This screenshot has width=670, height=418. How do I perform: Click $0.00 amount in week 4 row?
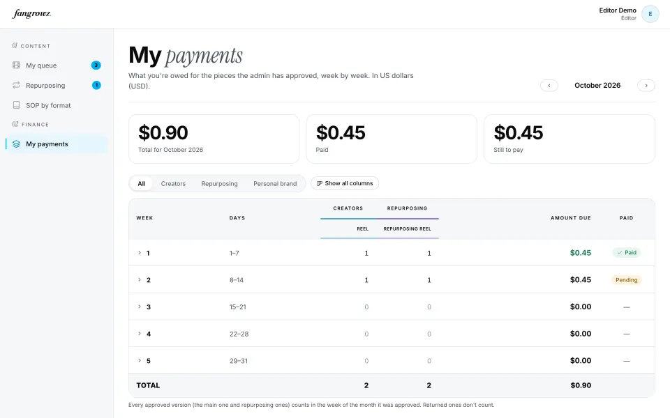coord(580,334)
